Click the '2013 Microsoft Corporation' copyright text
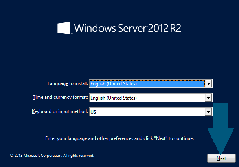The image size is (239, 167). pyautogui.click(x=52, y=156)
